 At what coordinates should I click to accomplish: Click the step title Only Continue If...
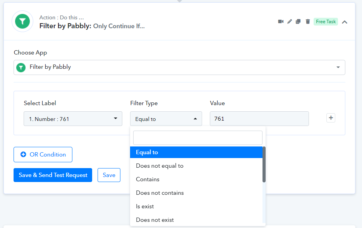(119, 26)
